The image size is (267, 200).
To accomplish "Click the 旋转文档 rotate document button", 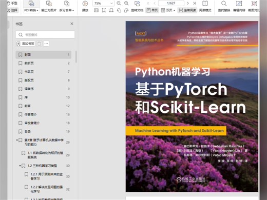I will 137,7.
